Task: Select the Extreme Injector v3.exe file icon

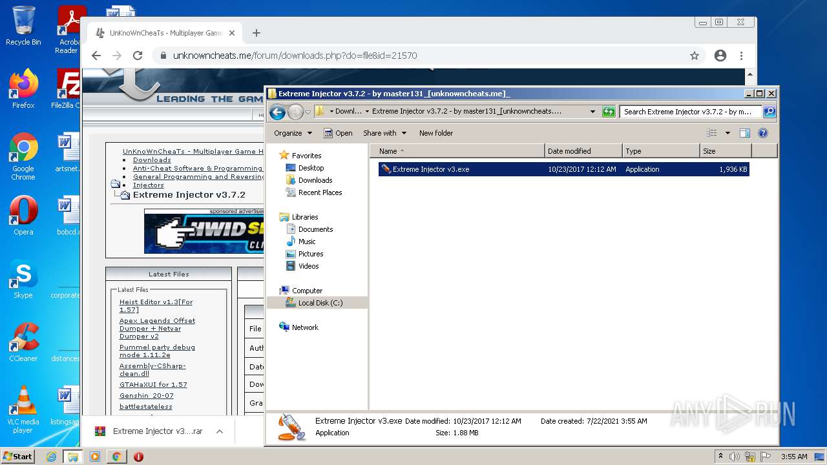Action: click(x=386, y=169)
